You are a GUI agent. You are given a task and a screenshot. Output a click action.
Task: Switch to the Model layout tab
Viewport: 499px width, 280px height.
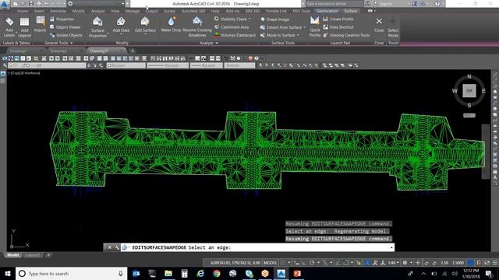coord(13,255)
